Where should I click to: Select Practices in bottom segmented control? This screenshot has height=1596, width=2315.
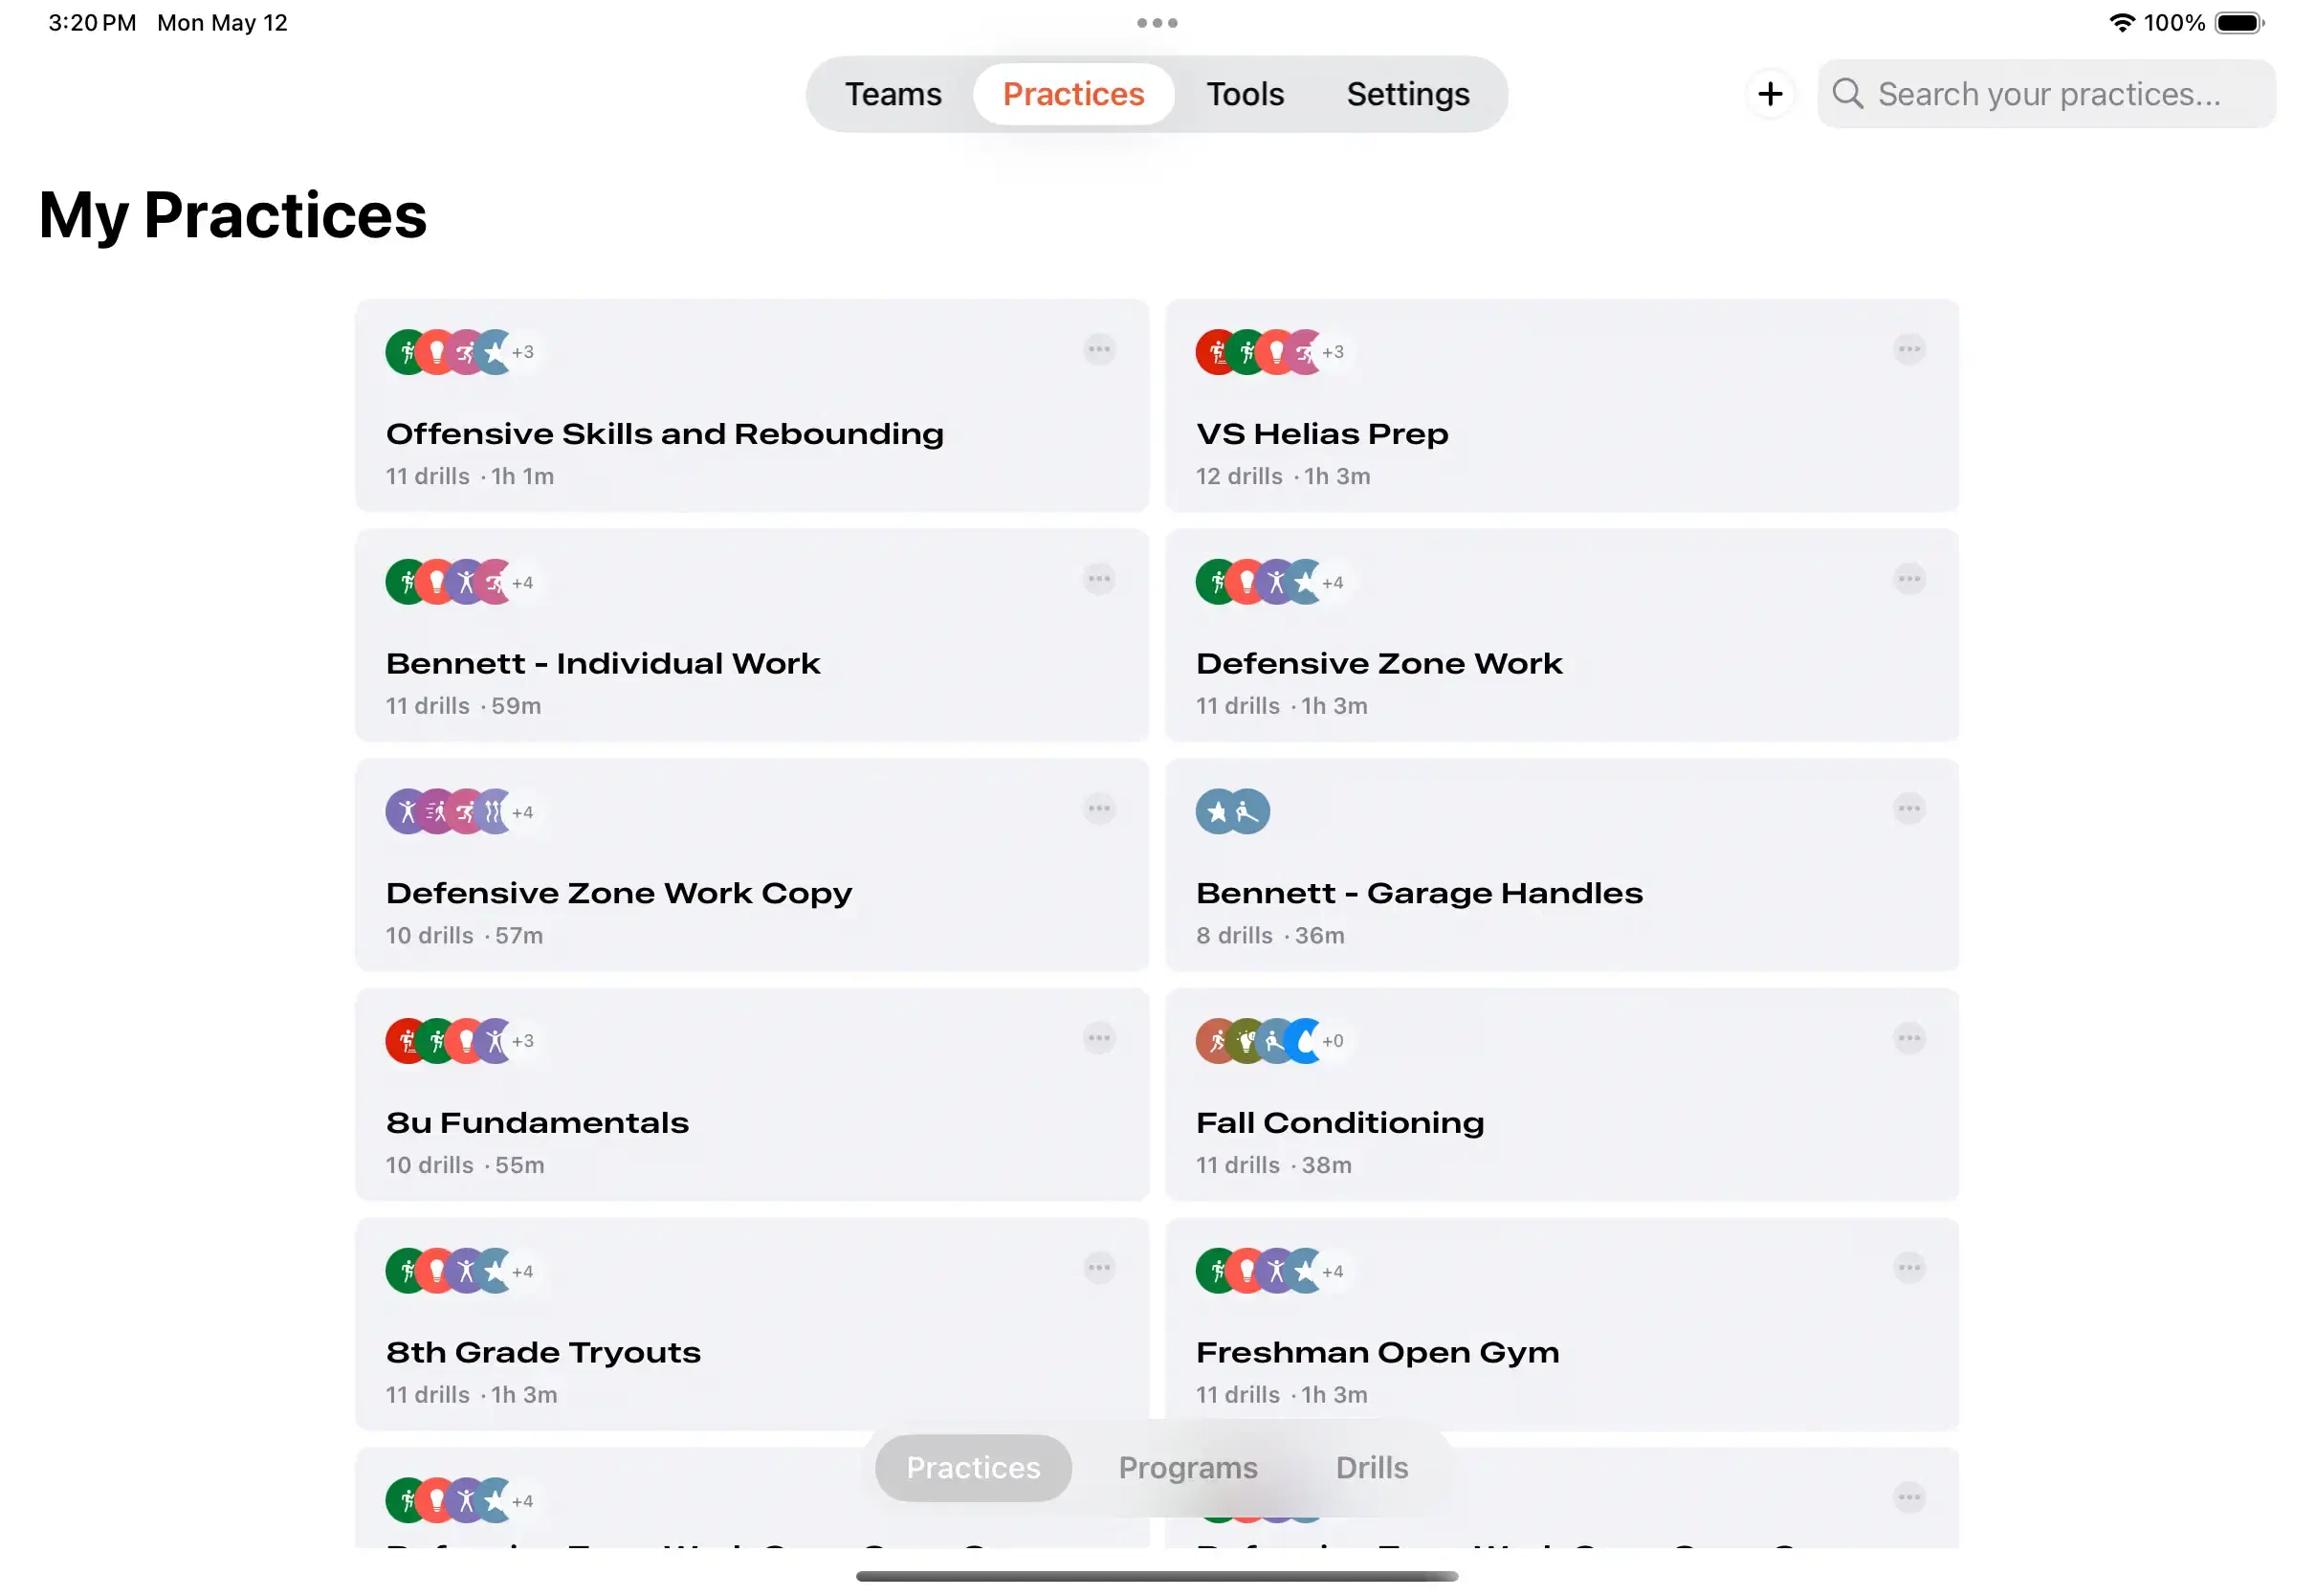point(973,1467)
